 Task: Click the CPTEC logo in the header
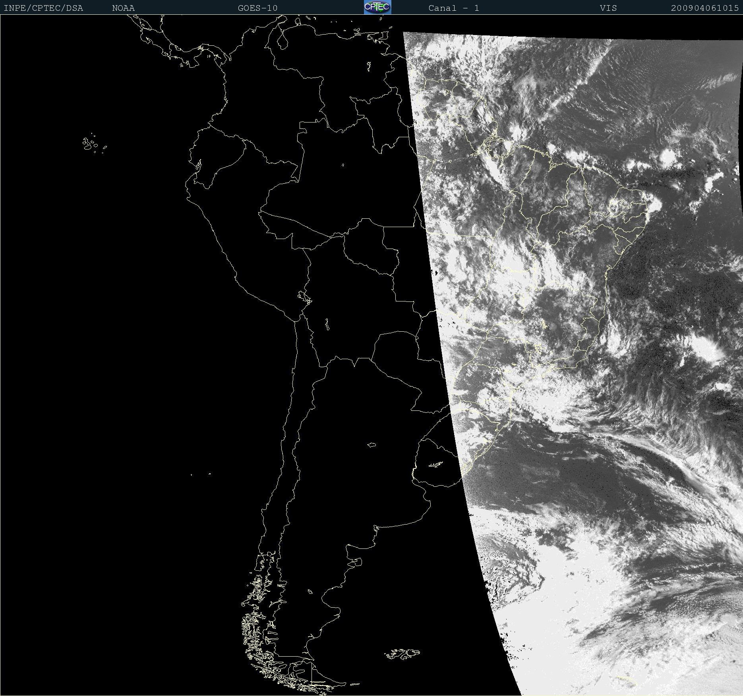pyautogui.click(x=377, y=7)
